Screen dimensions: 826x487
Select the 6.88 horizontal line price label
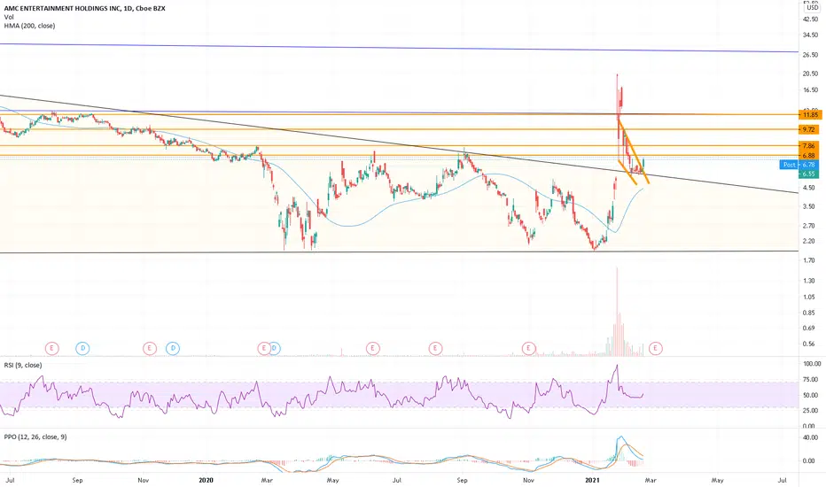click(x=809, y=155)
